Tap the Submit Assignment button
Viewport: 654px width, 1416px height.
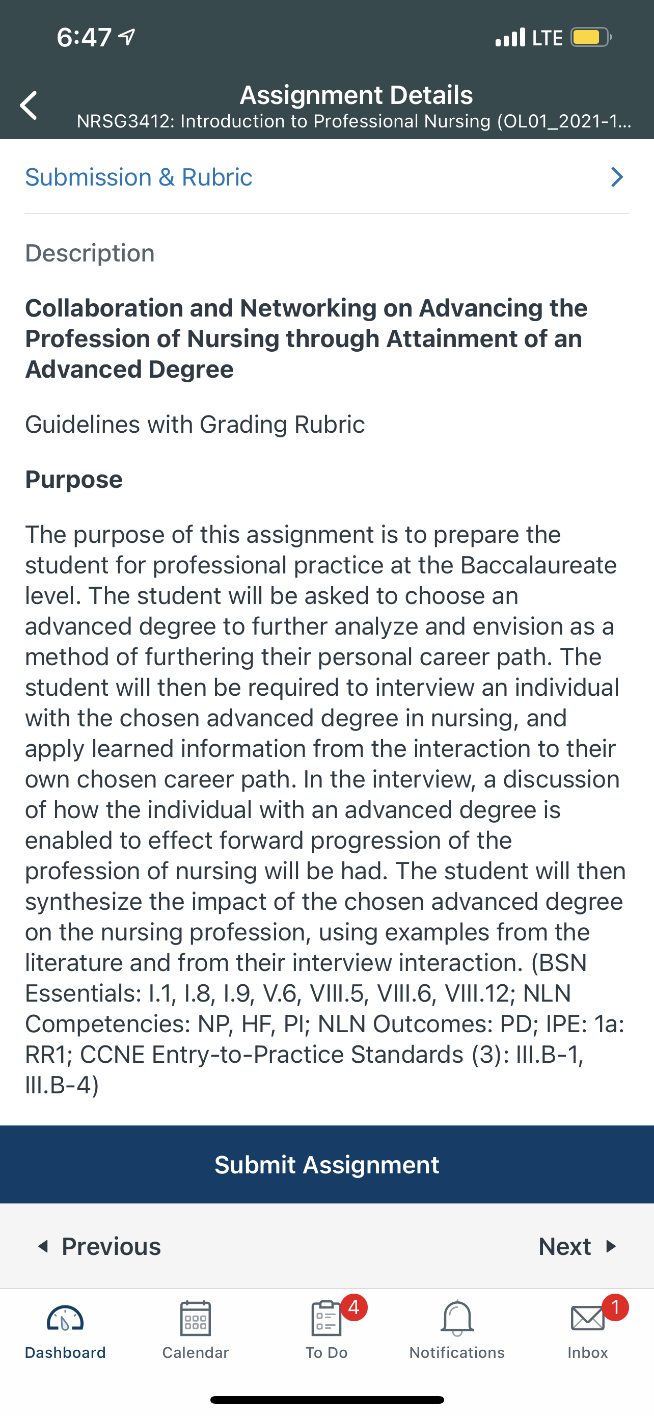326,1164
